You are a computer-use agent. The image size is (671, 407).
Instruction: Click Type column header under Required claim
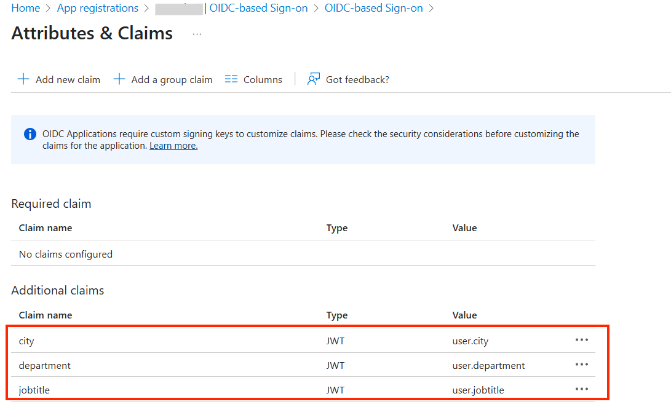337,227
